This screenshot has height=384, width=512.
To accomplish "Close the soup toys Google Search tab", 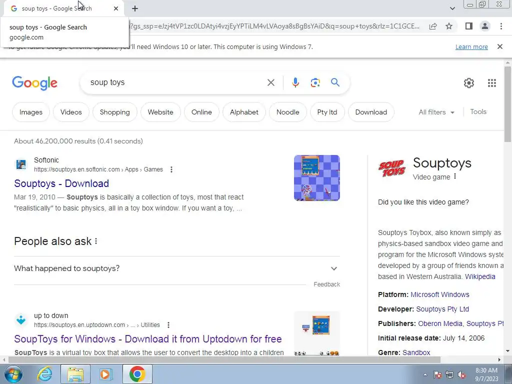I will [116, 8].
